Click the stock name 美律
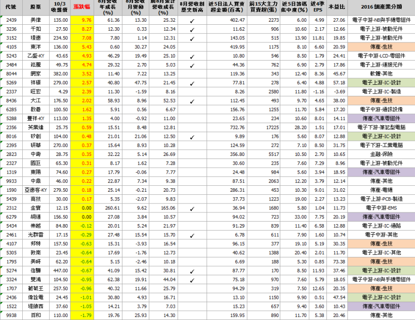The image size is (415, 320). (36, 20)
